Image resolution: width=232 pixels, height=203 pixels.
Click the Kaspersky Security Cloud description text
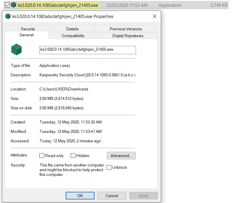pyautogui.click(x=87, y=75)
